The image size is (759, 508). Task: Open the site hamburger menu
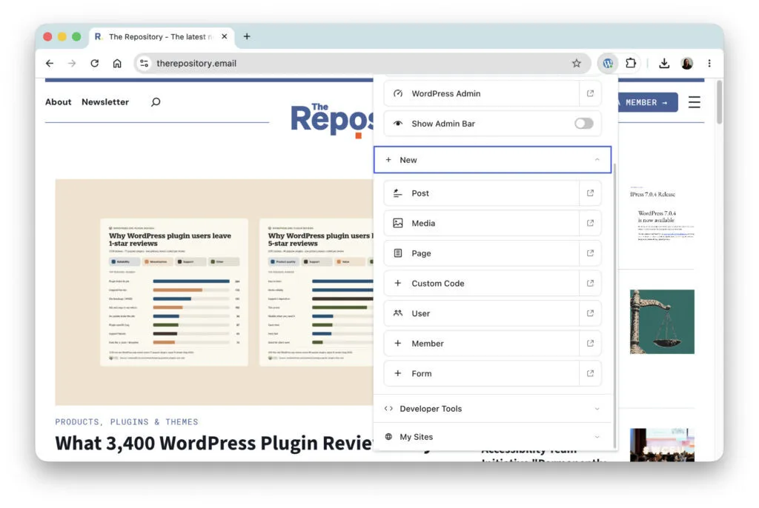(x=694, y=102)
